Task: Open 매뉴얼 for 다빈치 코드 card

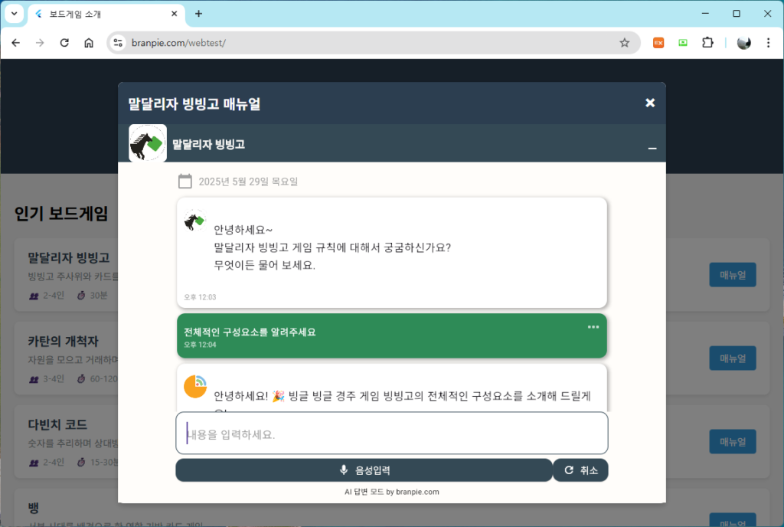Action: click(733, 442)
